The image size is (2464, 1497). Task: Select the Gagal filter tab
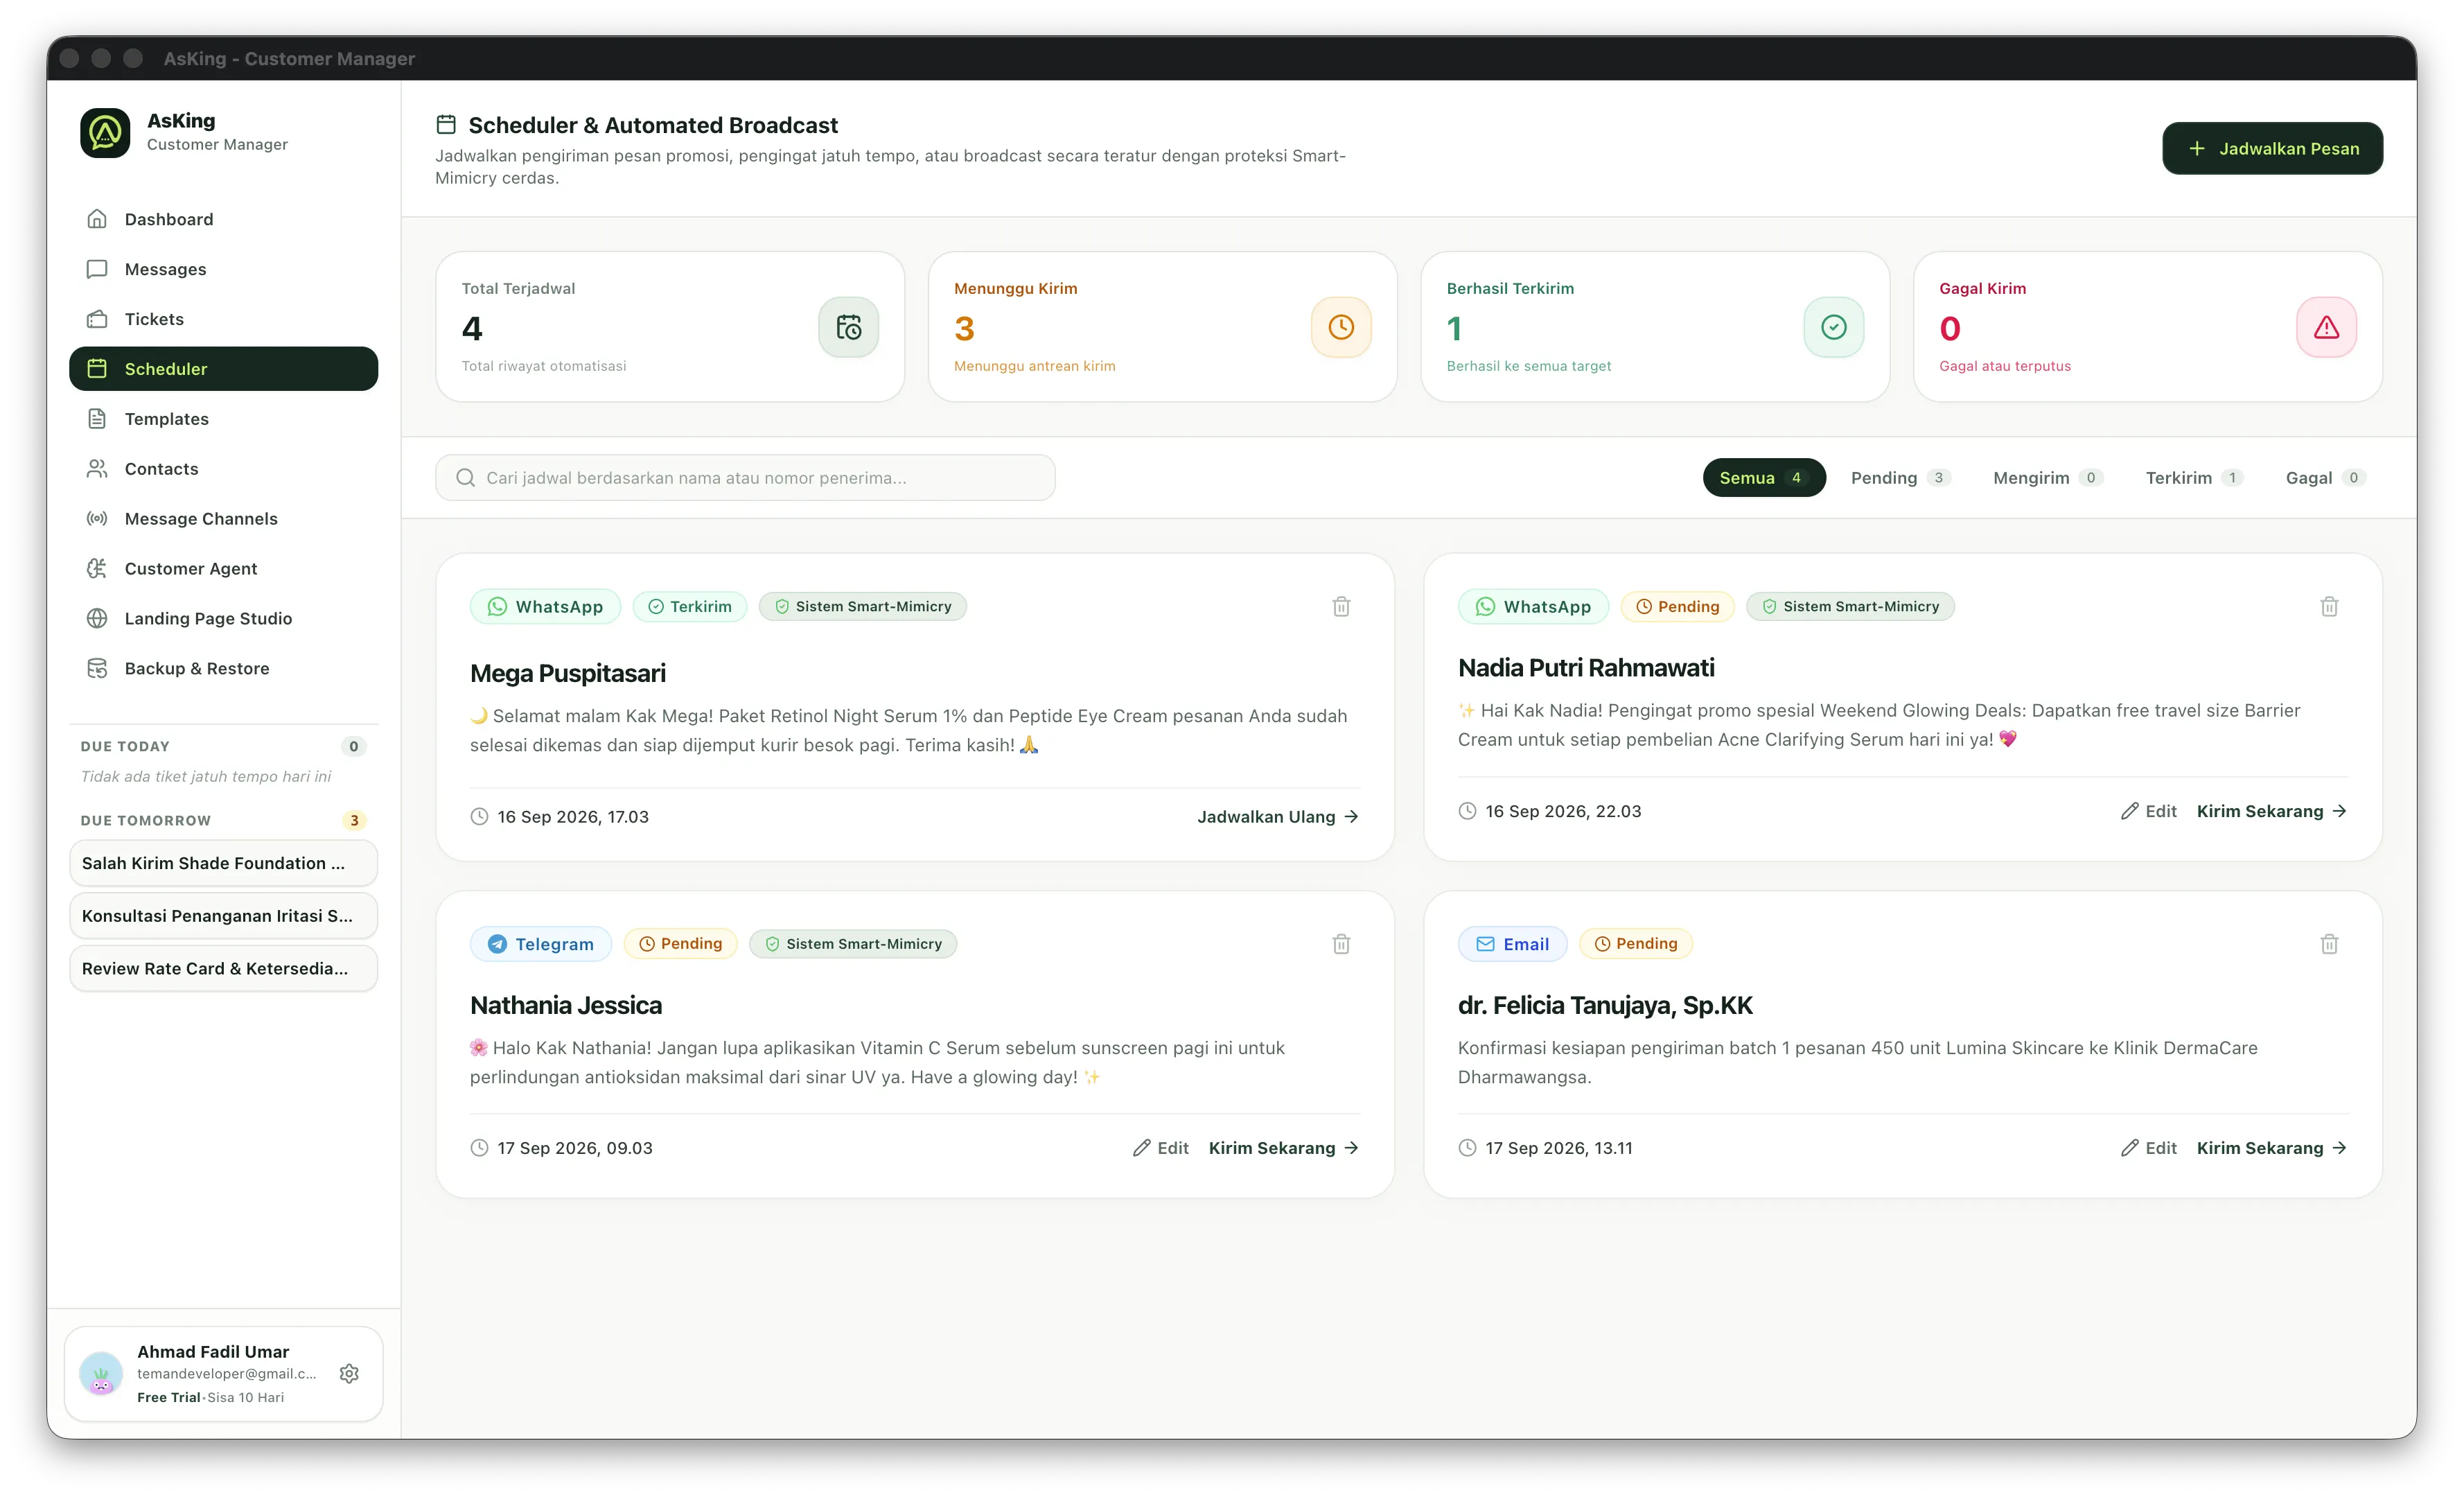coord(2325,478)
